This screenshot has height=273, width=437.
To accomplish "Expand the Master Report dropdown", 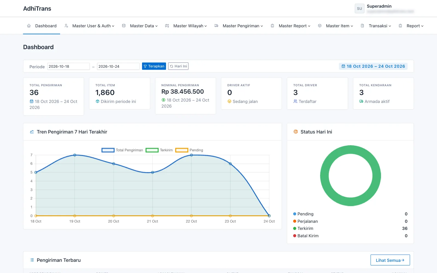I will pyautogui.click(x=291, y=26).
